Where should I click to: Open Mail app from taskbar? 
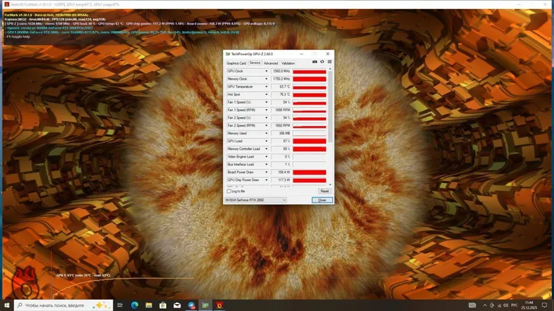[177, 305]
